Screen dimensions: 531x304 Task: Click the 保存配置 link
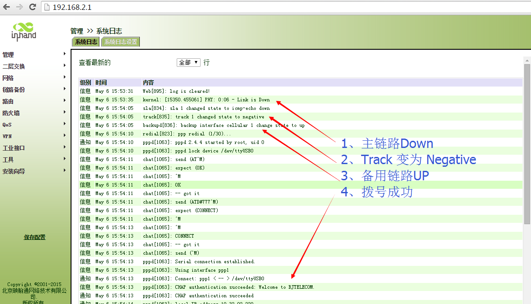point(35,237)
